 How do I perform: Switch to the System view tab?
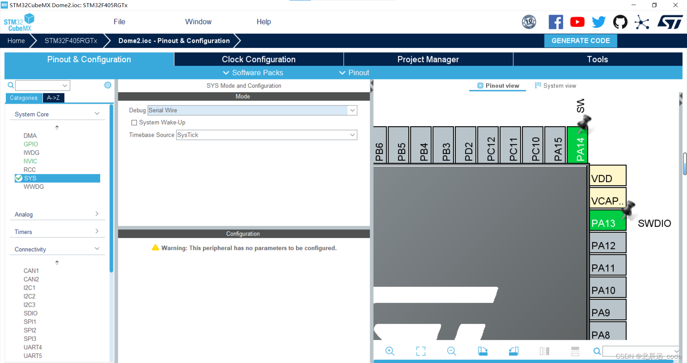[555, 85]
